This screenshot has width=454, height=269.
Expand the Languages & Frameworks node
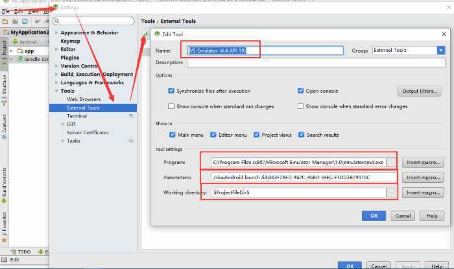56,83
